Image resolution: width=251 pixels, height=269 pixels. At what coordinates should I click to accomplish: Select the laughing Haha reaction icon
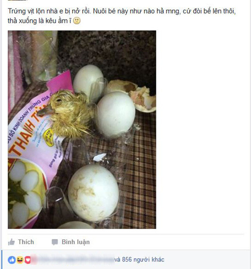[x=20, y=260]
